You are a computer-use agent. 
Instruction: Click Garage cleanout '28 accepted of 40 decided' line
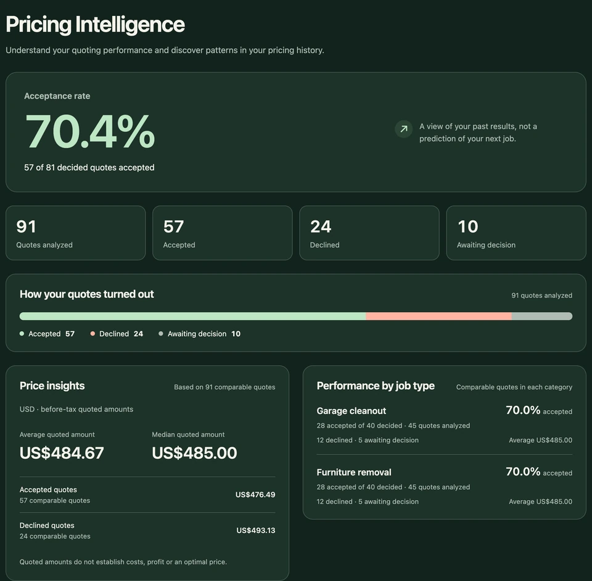point(393,426)
